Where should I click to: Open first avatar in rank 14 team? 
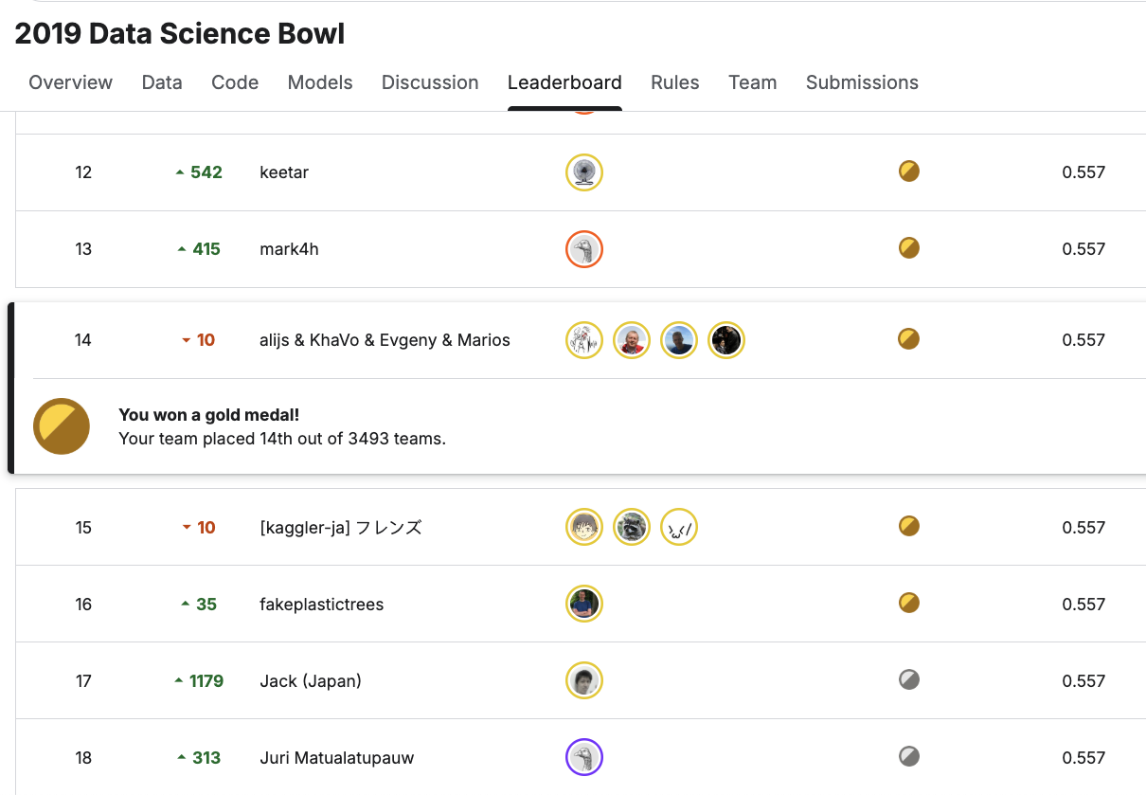pos(584,340)
